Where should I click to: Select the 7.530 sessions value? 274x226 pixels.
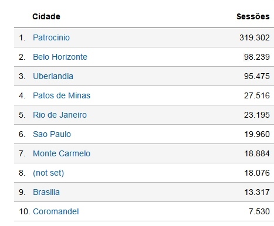[259, 211]
